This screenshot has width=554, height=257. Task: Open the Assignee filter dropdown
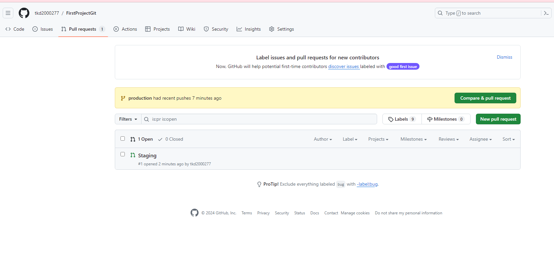[x=480, y=139]
